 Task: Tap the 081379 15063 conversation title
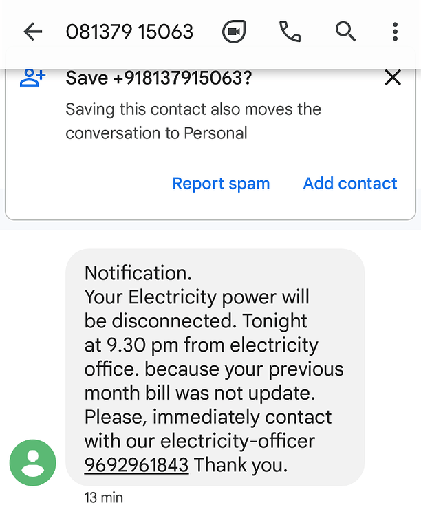pos(129,32)
